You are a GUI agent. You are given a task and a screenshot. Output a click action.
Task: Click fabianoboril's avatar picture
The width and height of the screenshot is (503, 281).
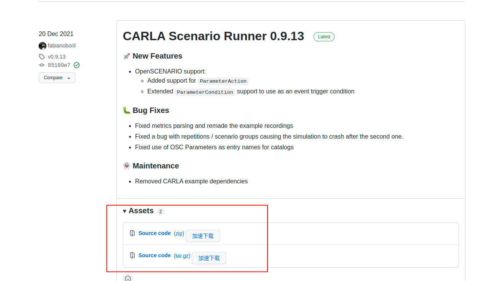[x=42, y=46]
